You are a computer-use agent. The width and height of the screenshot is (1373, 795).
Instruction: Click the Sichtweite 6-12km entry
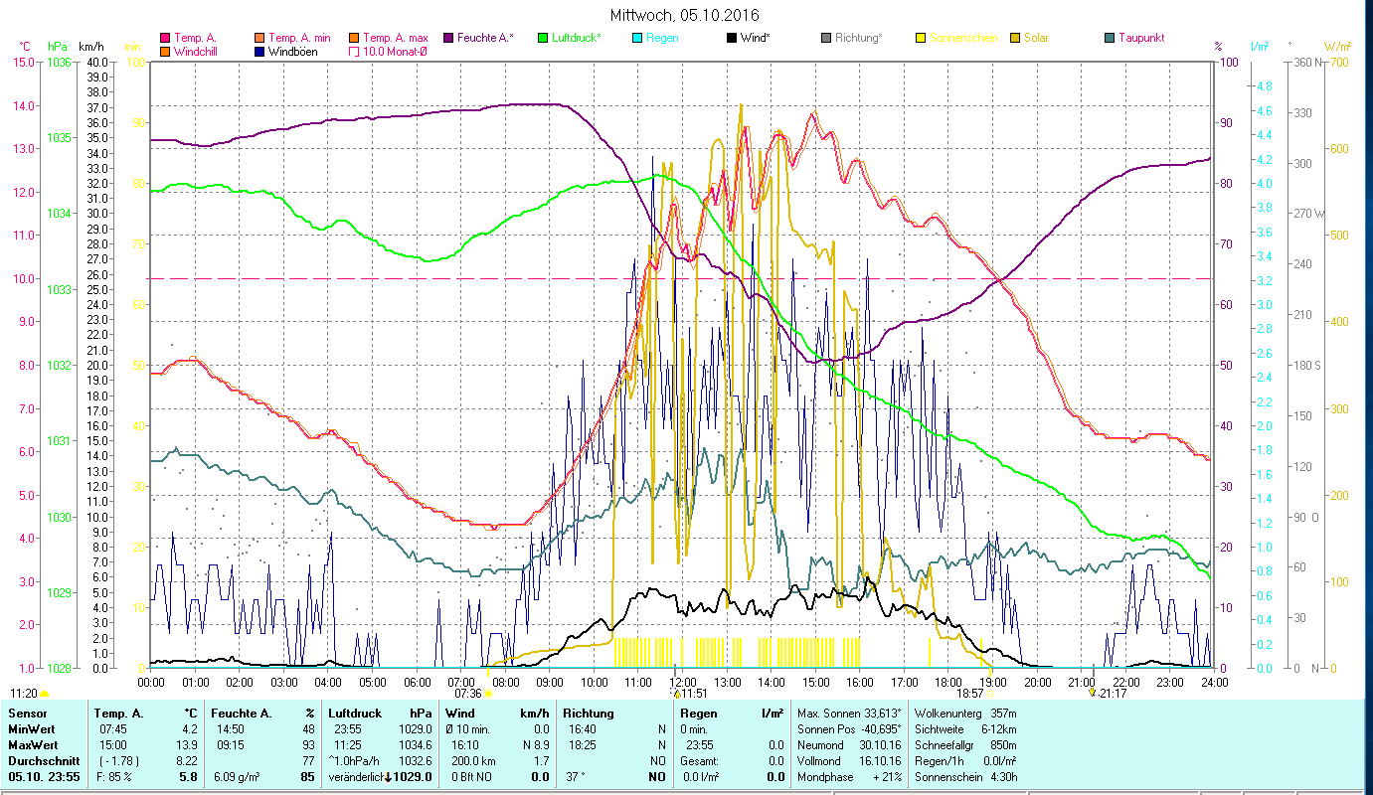pyautogui.click(x=965, y=729)
